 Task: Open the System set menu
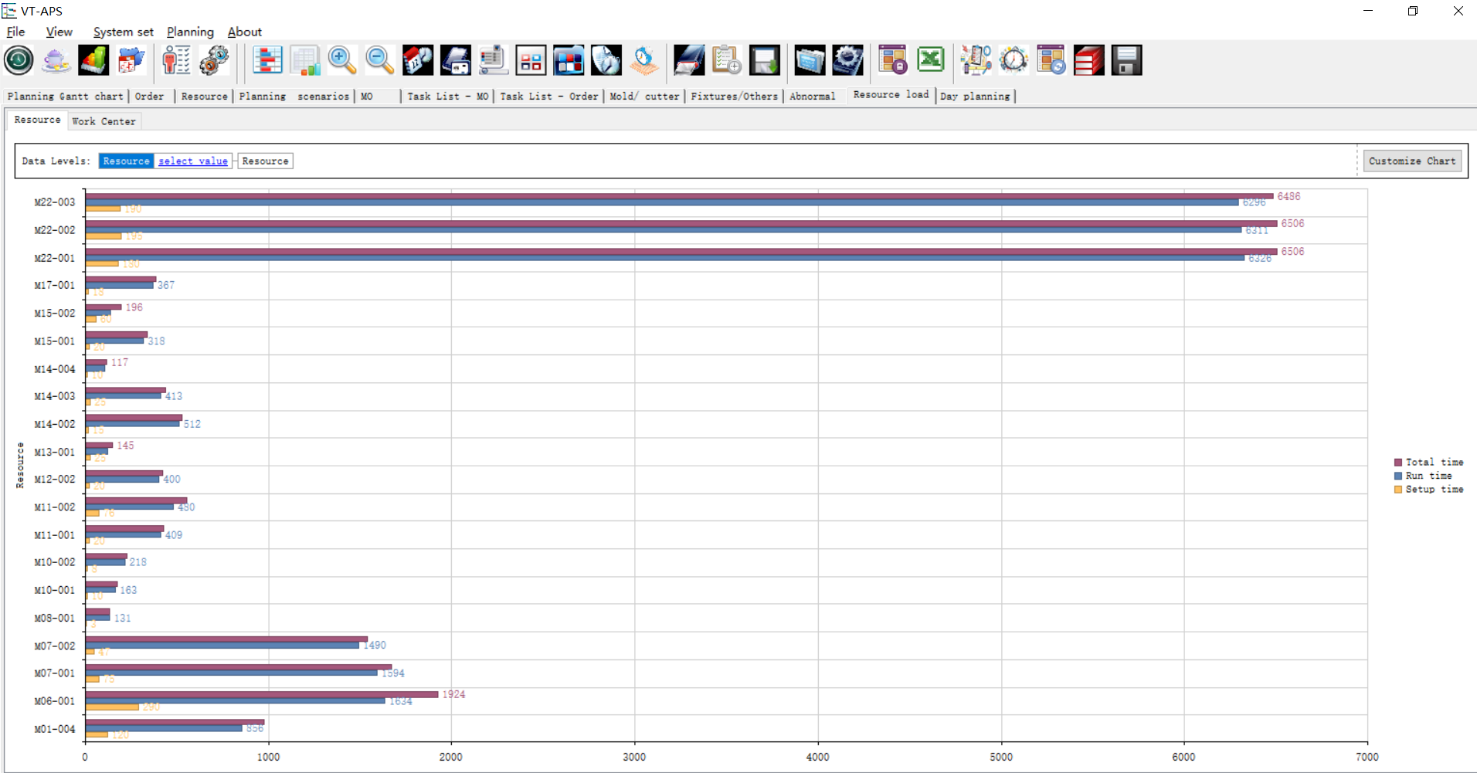pyautogui.click(x=123, y=32)
